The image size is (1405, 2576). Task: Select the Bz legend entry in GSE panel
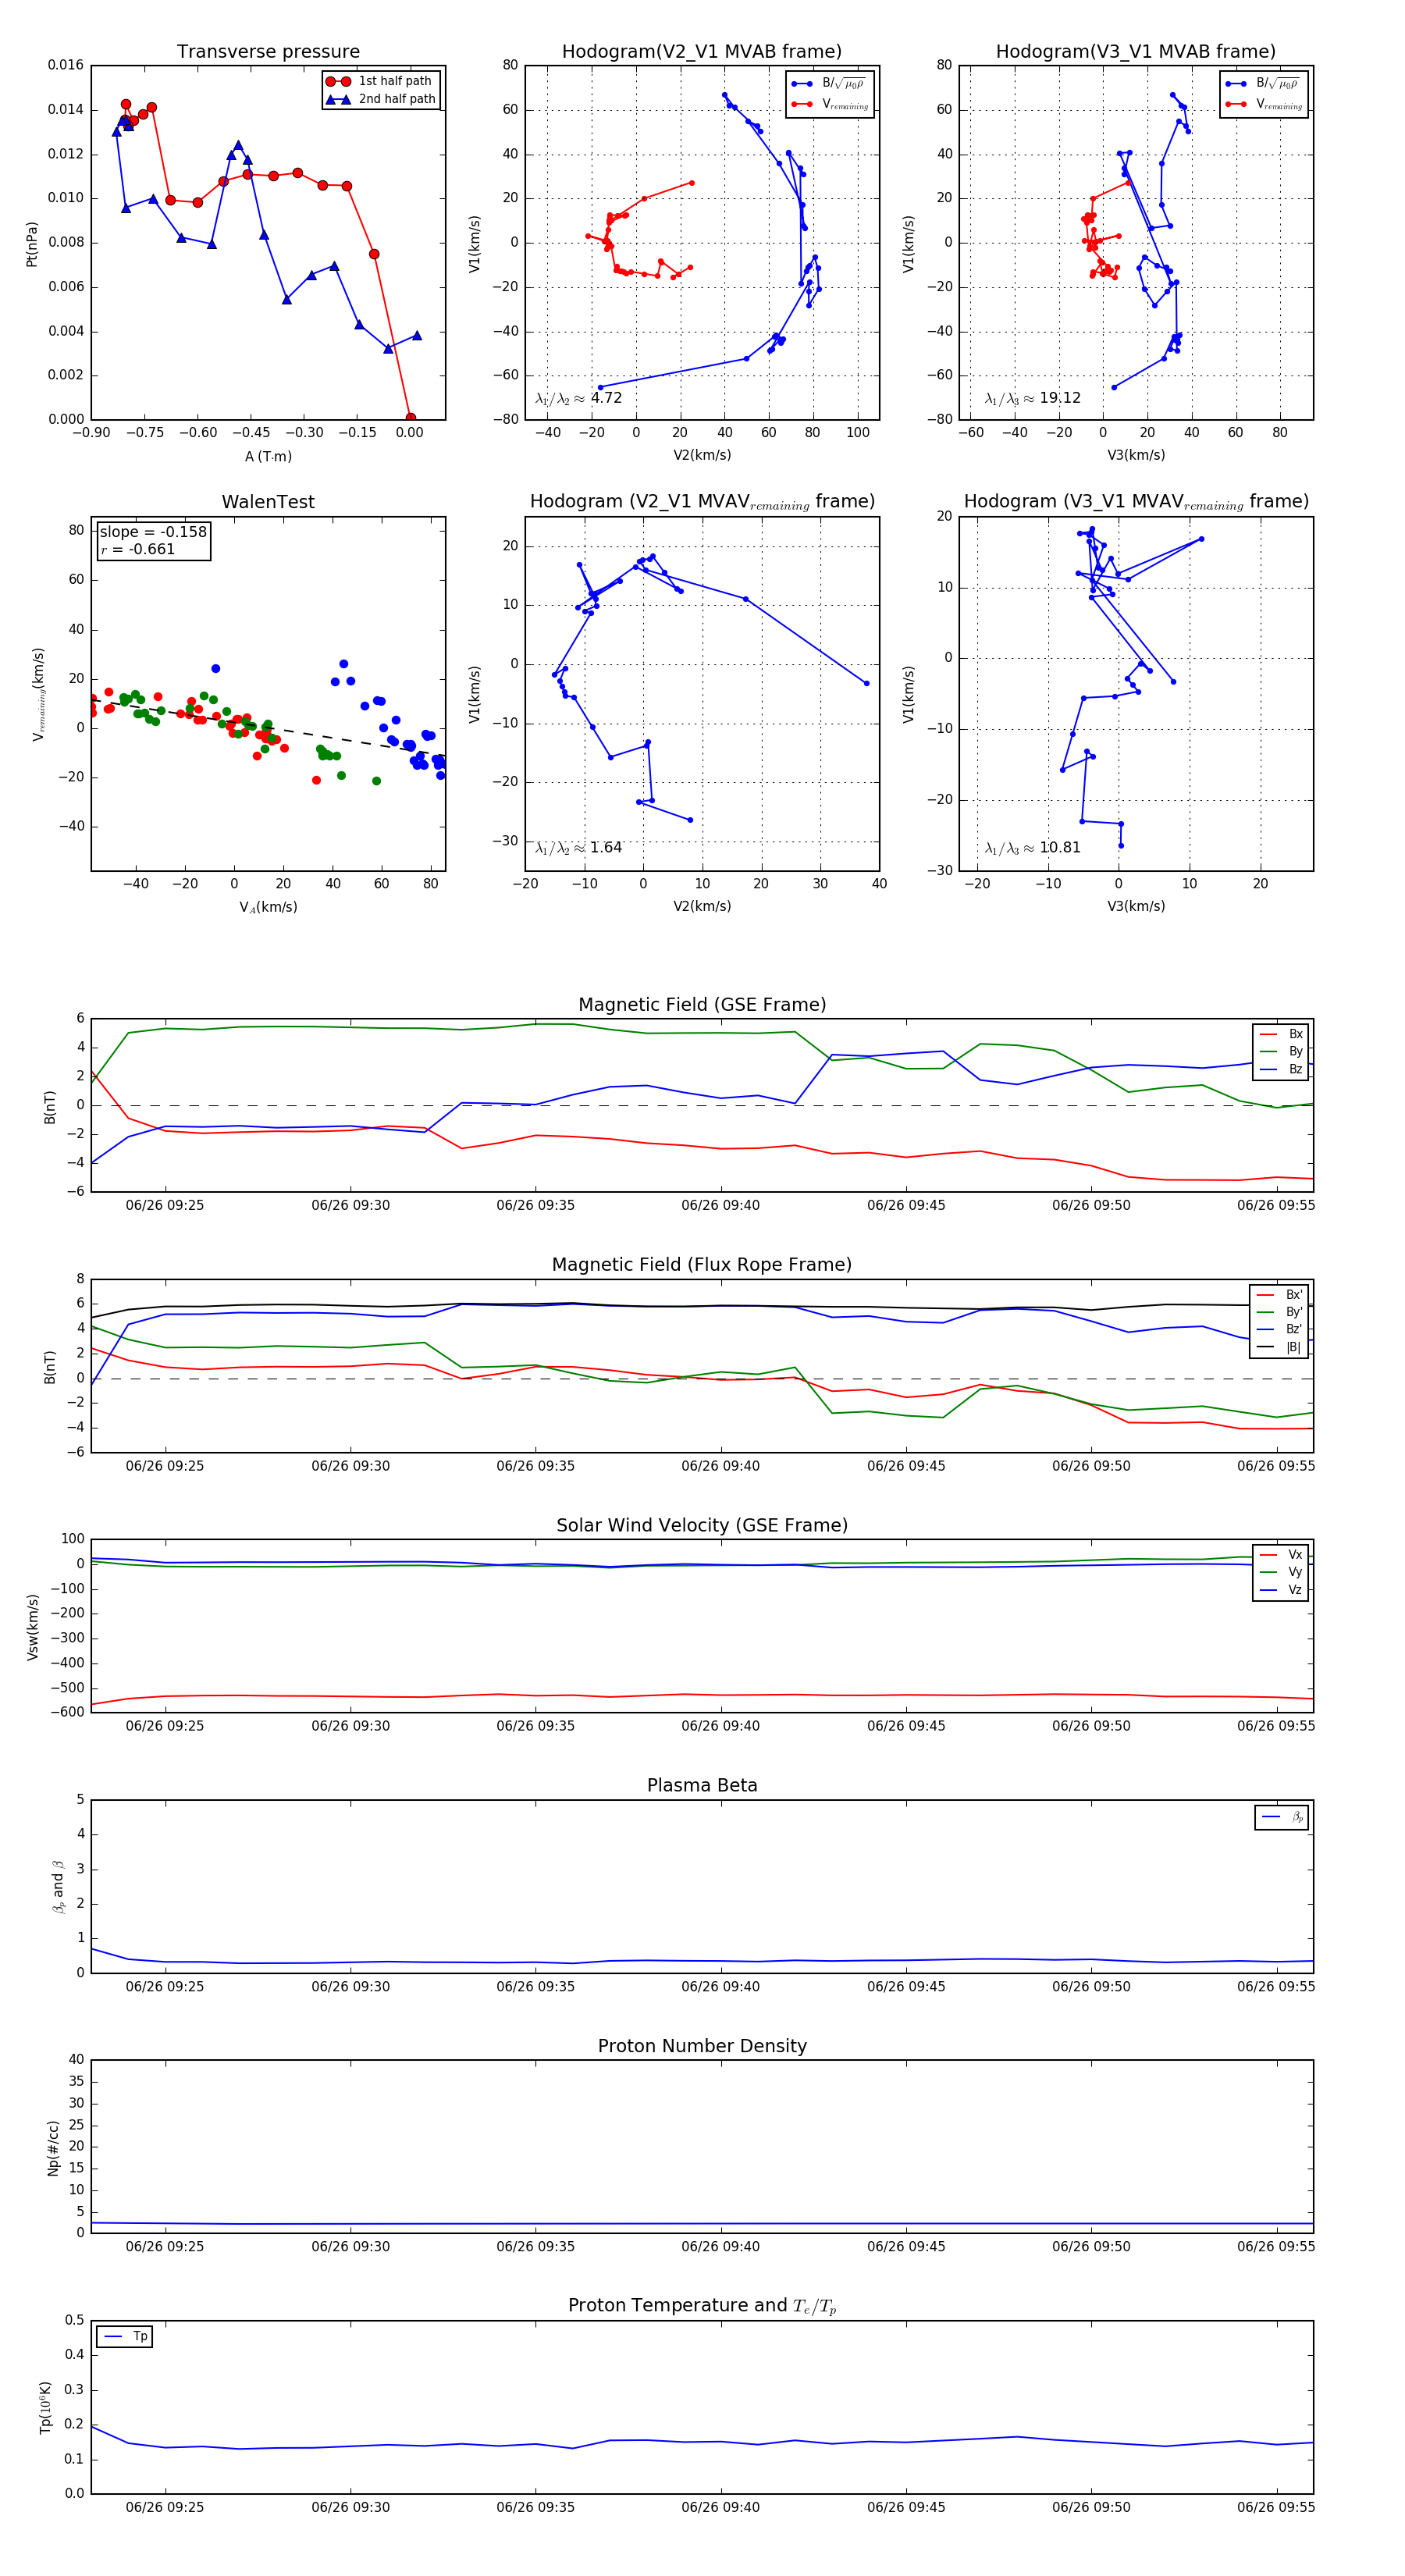coord(1281,1069)
